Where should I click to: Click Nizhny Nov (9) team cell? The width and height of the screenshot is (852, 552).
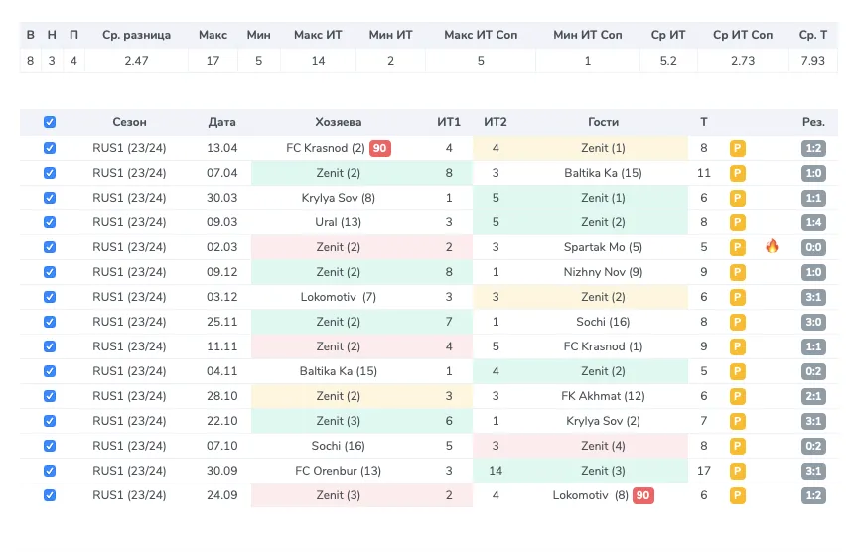pos(603,272)
